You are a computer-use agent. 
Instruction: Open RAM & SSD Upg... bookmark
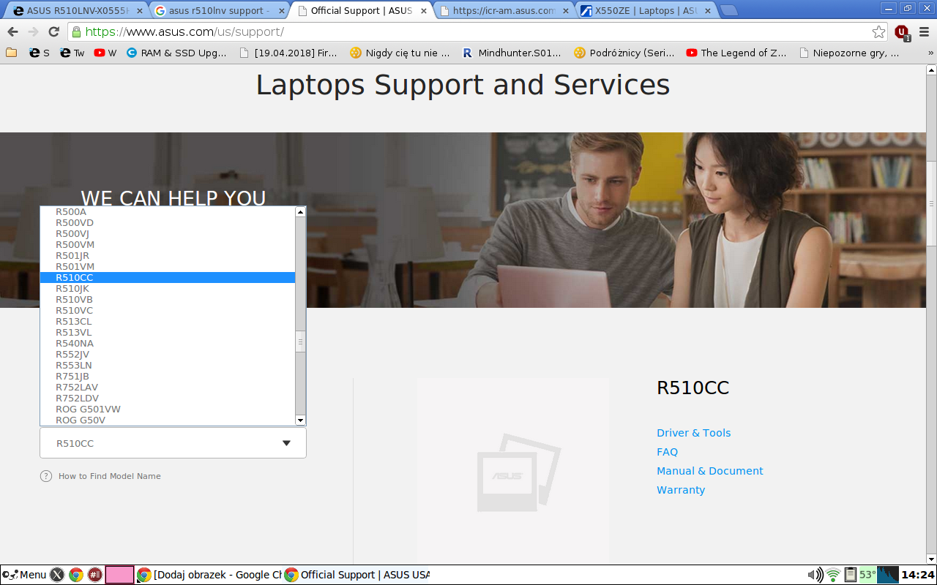176,53
